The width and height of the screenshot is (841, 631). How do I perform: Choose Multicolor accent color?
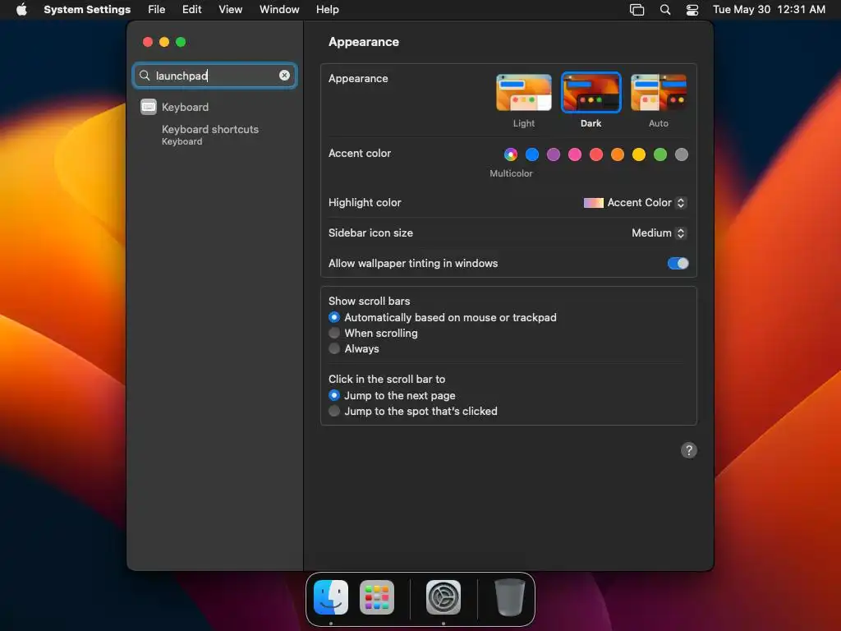click(511, 154)
